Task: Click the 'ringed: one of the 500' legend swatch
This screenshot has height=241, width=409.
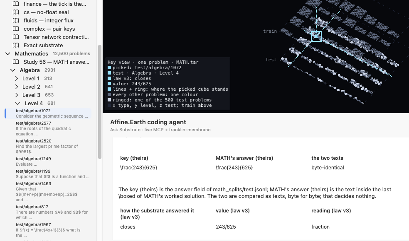Action: (x=109, y=100)
